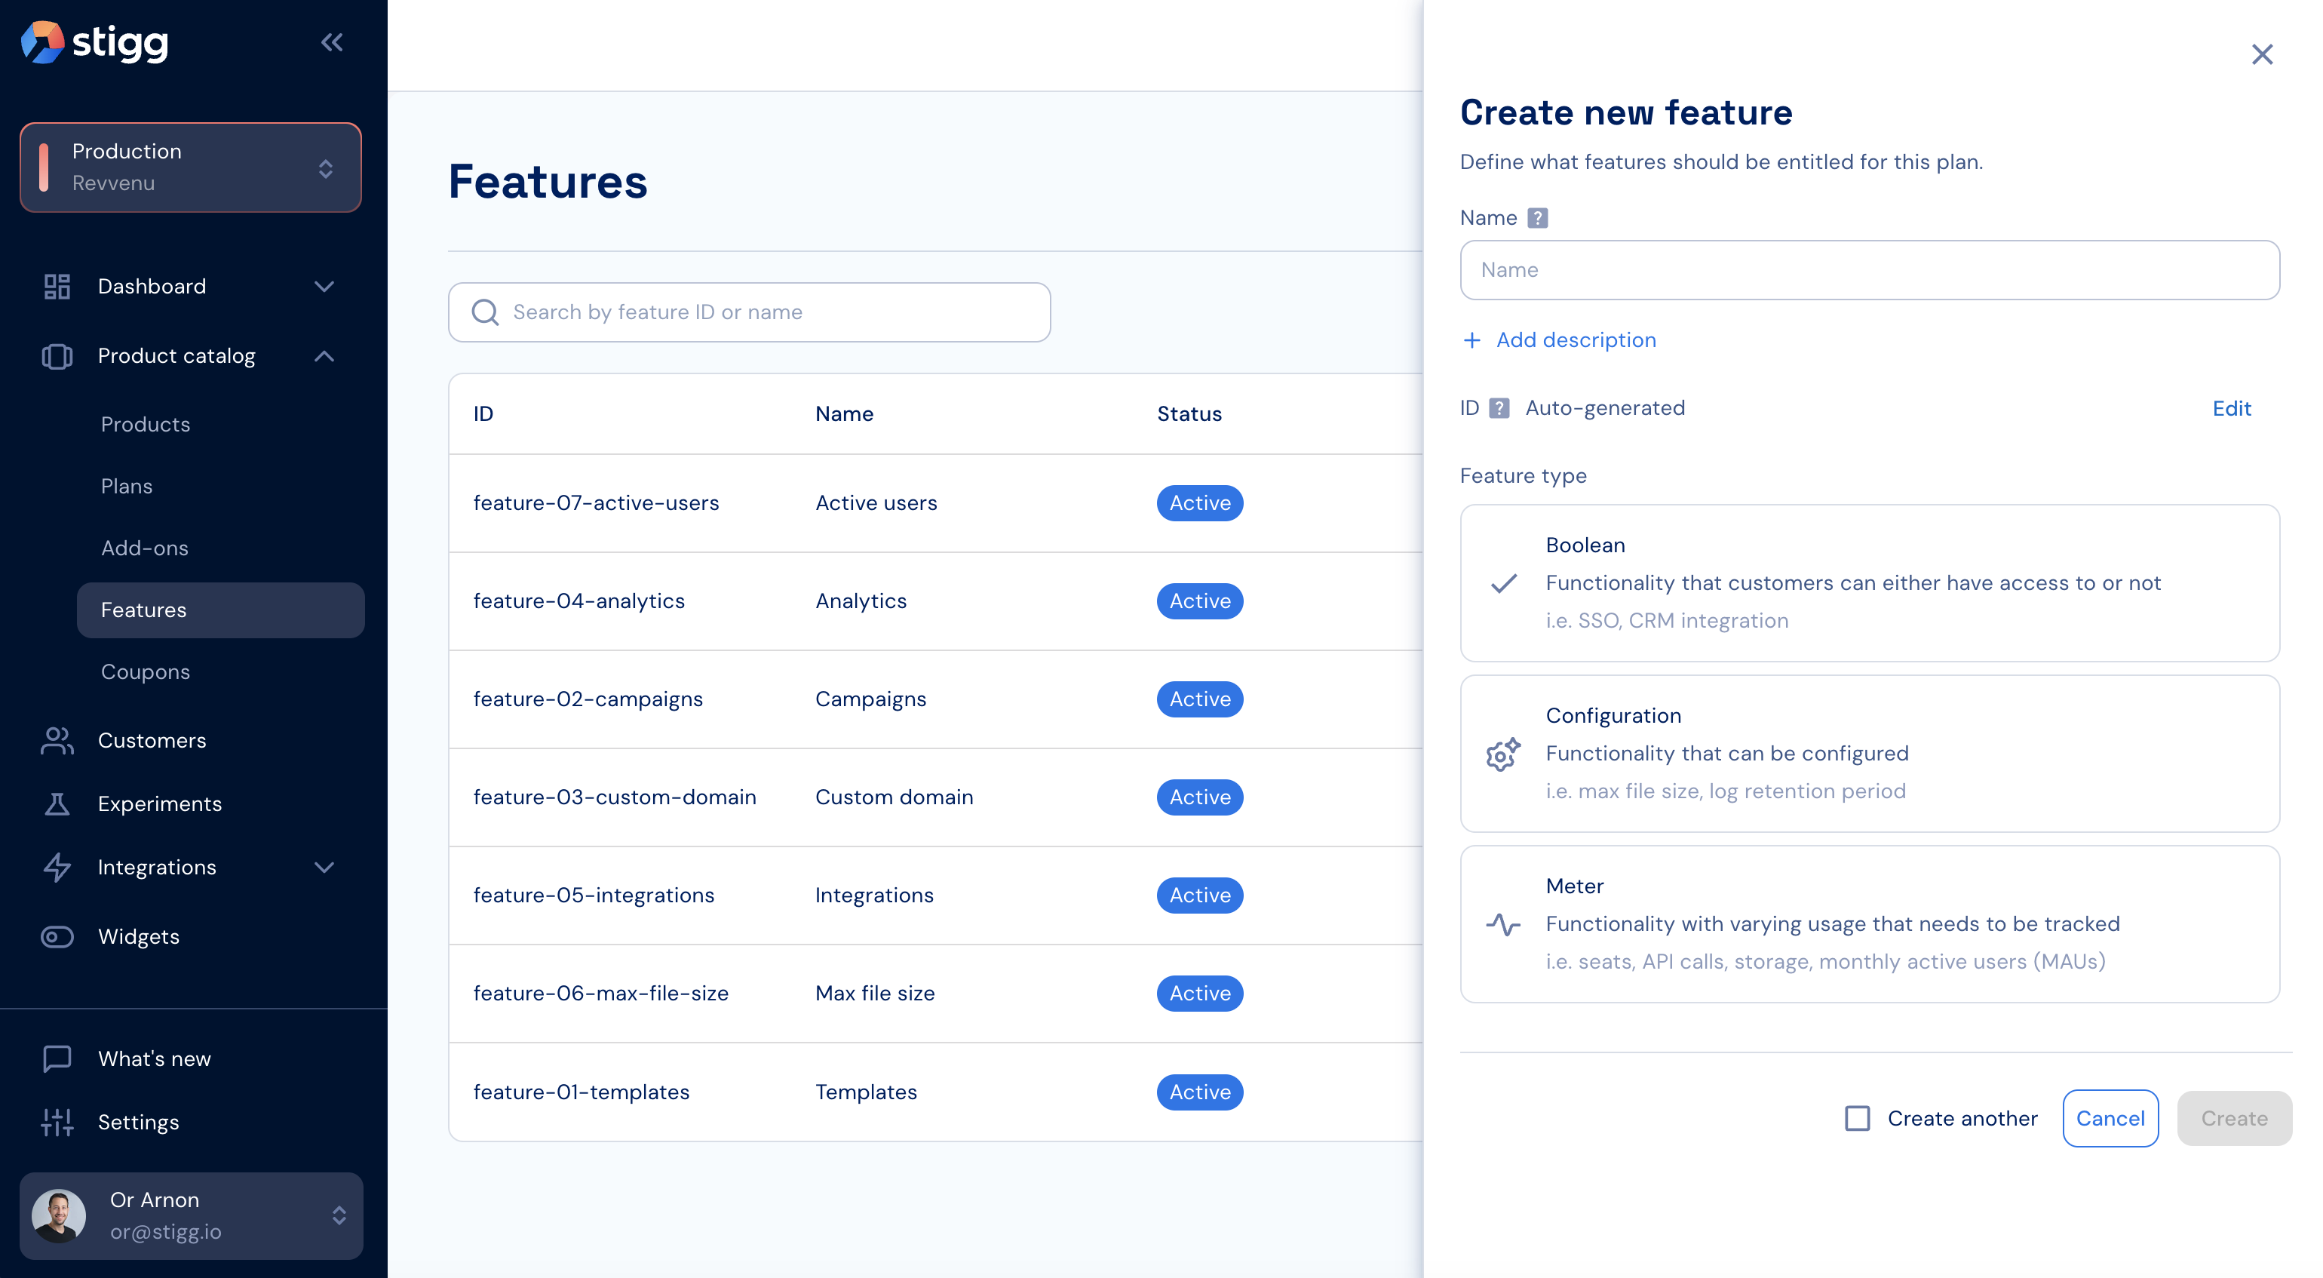The height and width of the screenshot is (1278, 2323).
Task: Tick the Create another checkbox
Action: 1857,1118
